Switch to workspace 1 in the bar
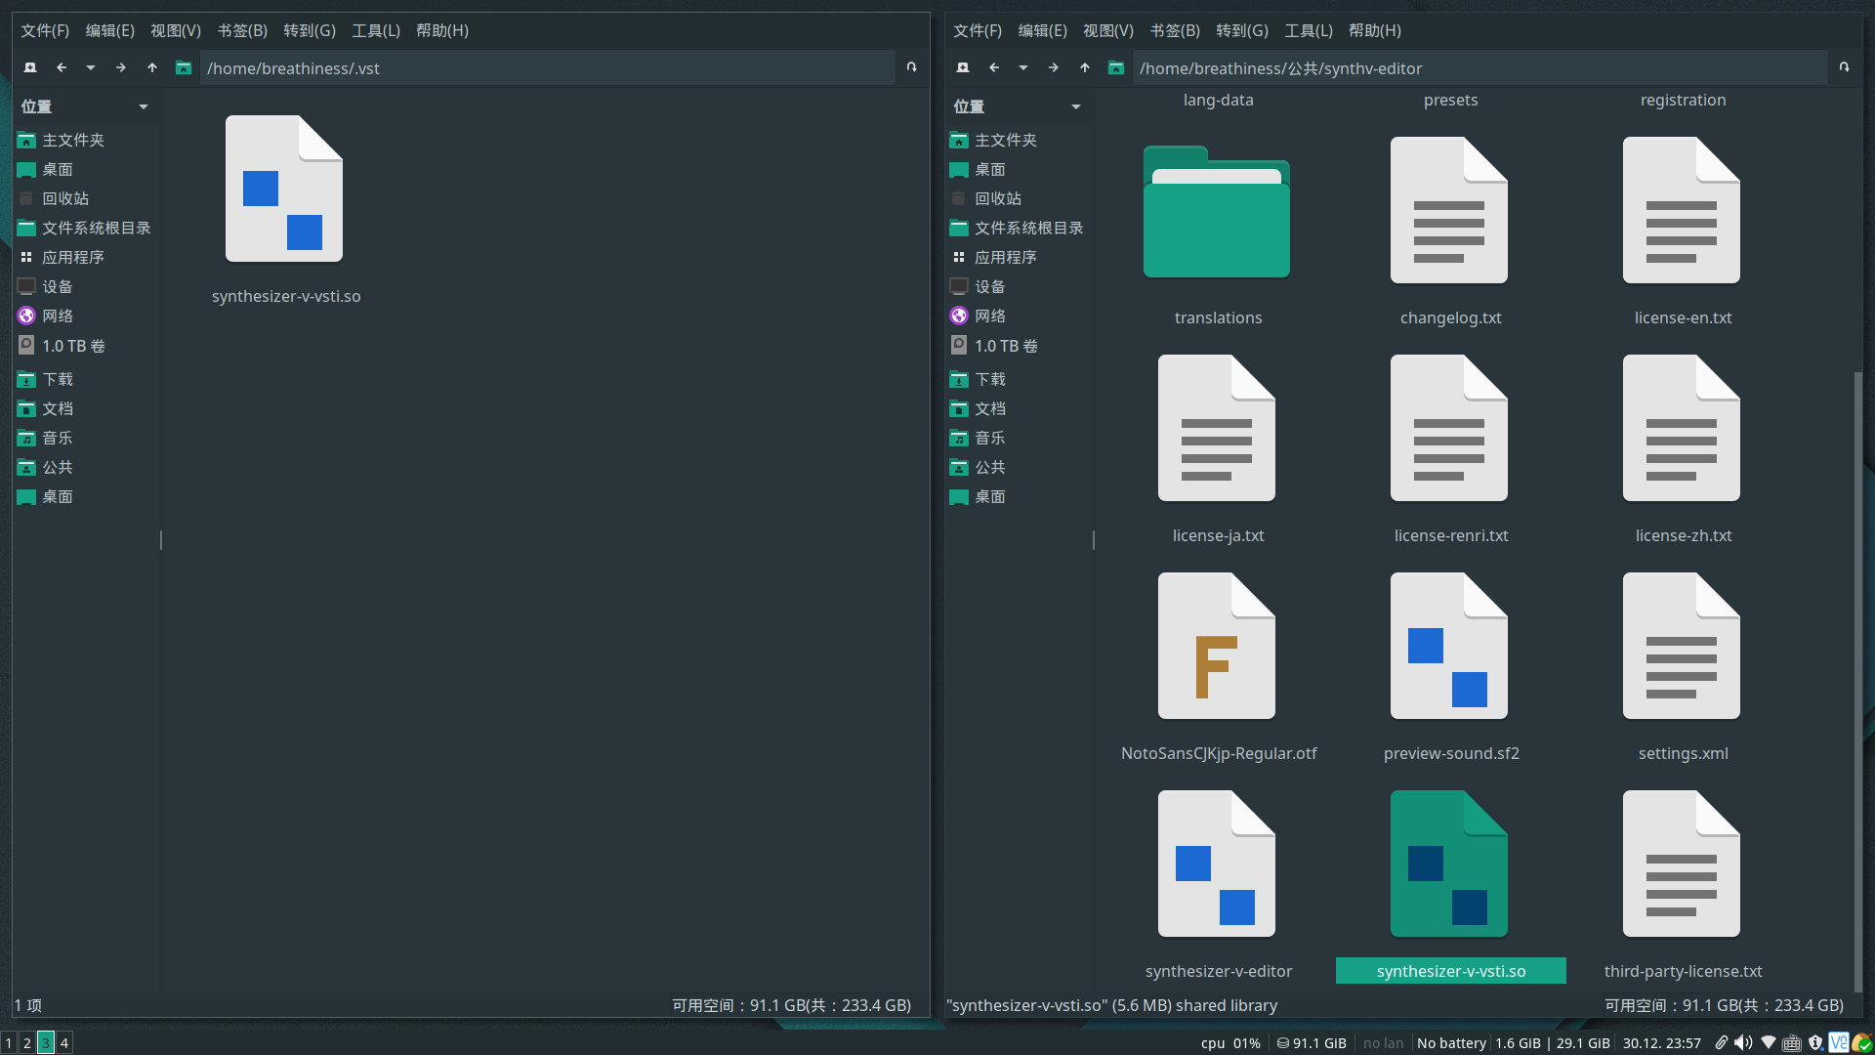Viewport: 1875px width, 1055px height. (9, 1043)
